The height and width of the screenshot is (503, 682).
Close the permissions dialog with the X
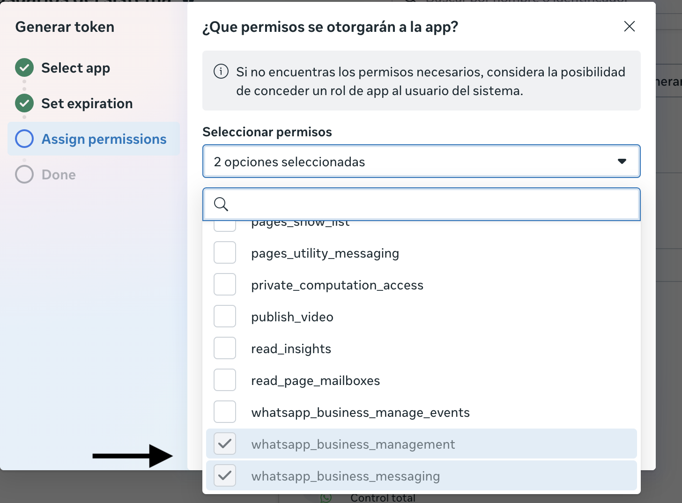(x=629, y=26)
